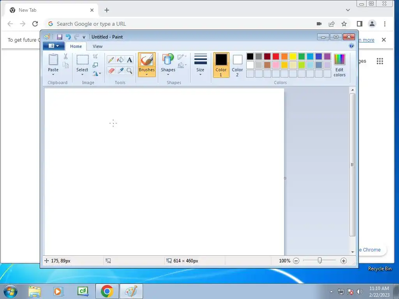Open the blue Paint file menu button
The width and height of the screenshot is (399, 299).
click(x=54, y=46)
